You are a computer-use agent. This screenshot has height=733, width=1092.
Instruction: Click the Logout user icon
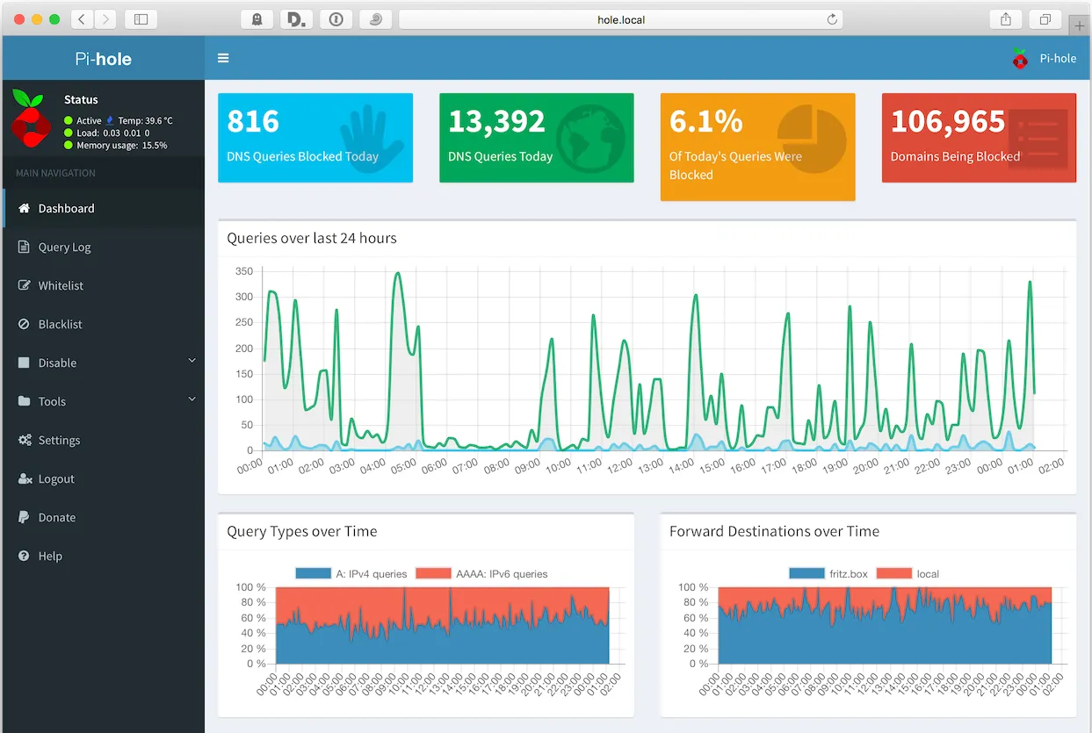(x=25, y=478)
